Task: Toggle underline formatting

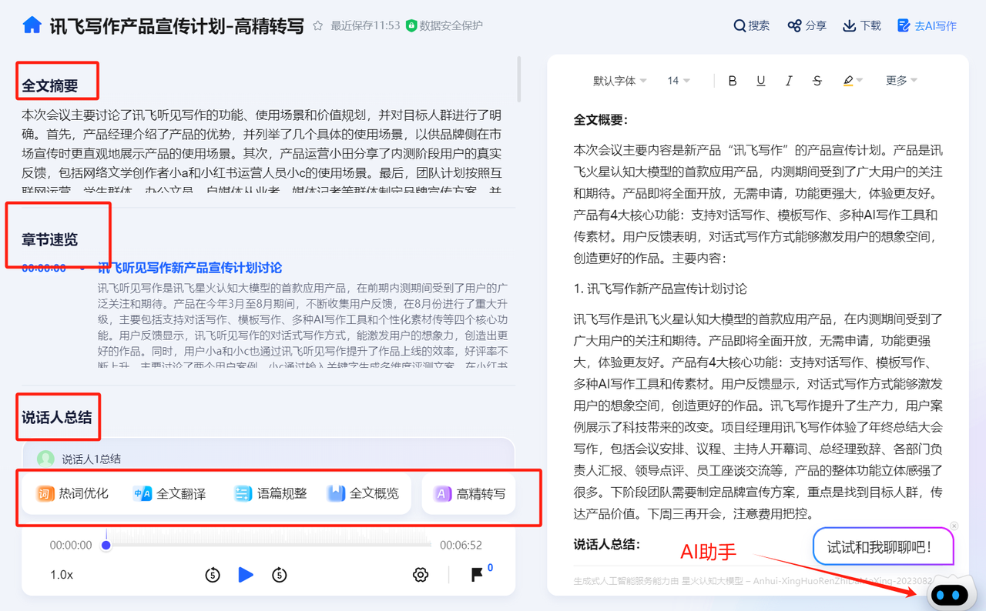Action: point(760,81)
